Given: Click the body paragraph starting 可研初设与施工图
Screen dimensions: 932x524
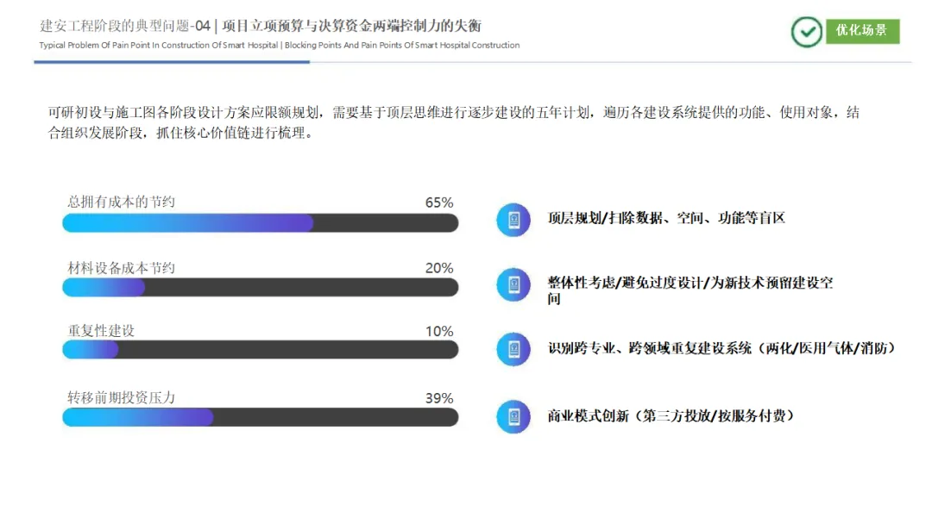Looking at the screenshot, I should coord(454,122).
